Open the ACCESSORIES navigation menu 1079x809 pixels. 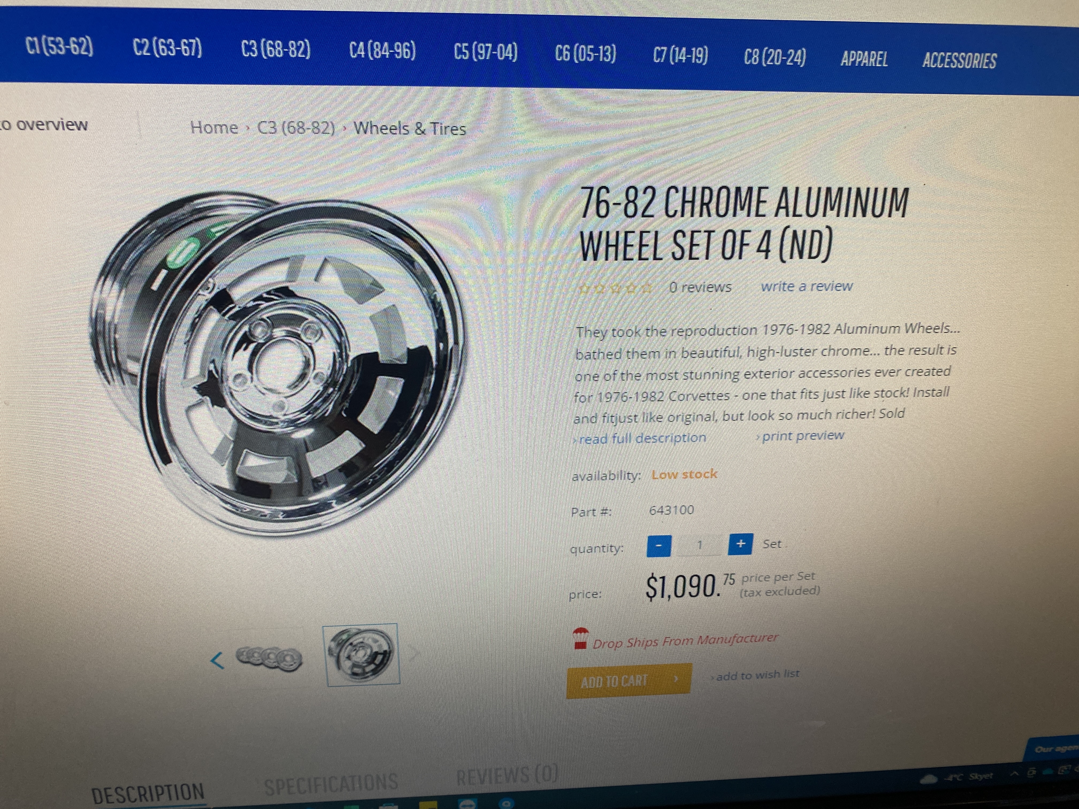point(959,60)
